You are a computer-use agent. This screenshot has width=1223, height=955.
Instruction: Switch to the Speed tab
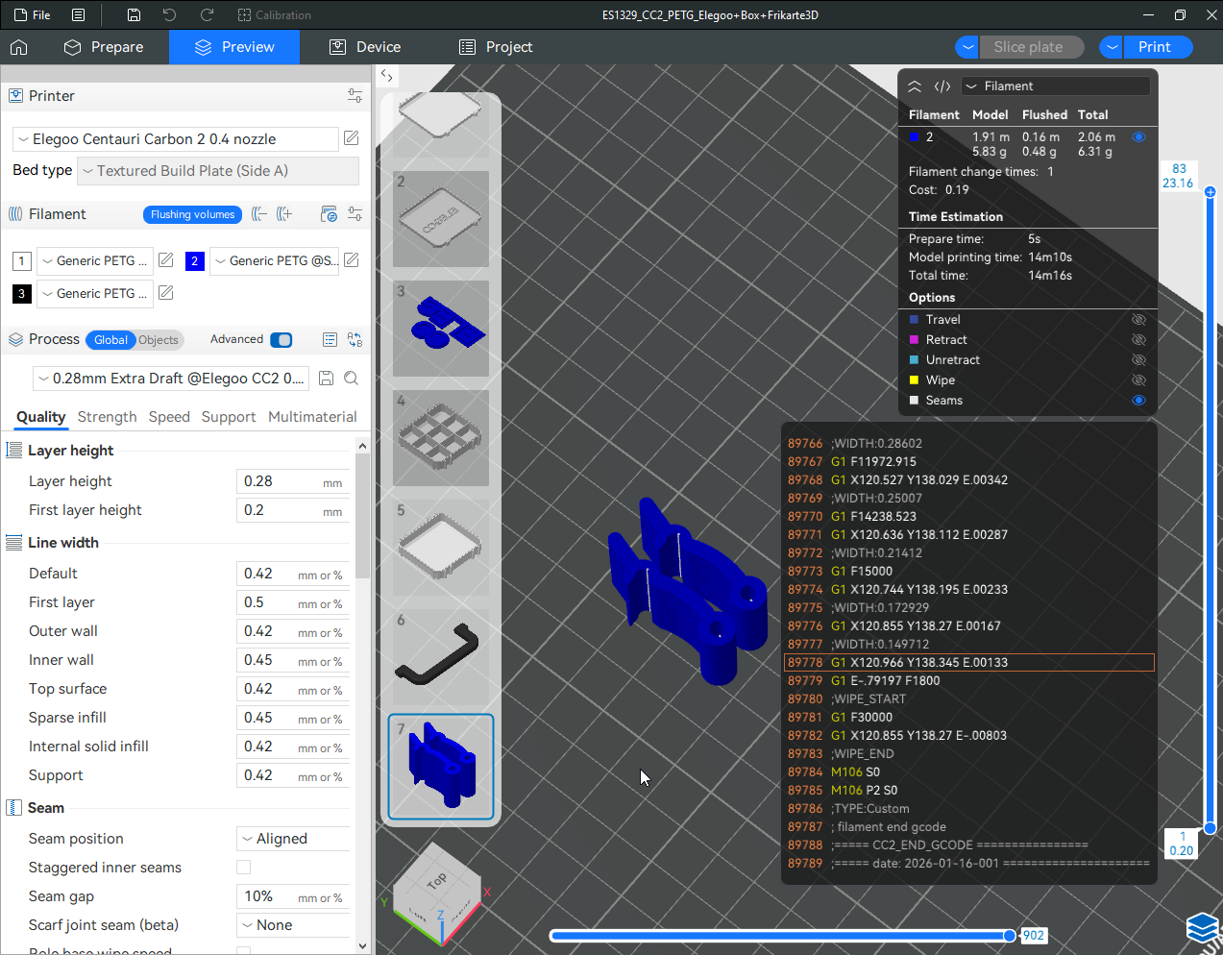pos(169,417)
